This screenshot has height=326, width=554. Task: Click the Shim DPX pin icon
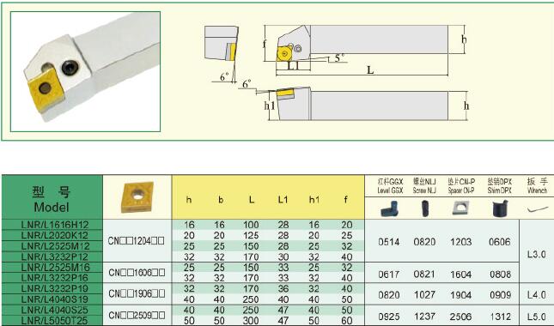pos(500,208)
